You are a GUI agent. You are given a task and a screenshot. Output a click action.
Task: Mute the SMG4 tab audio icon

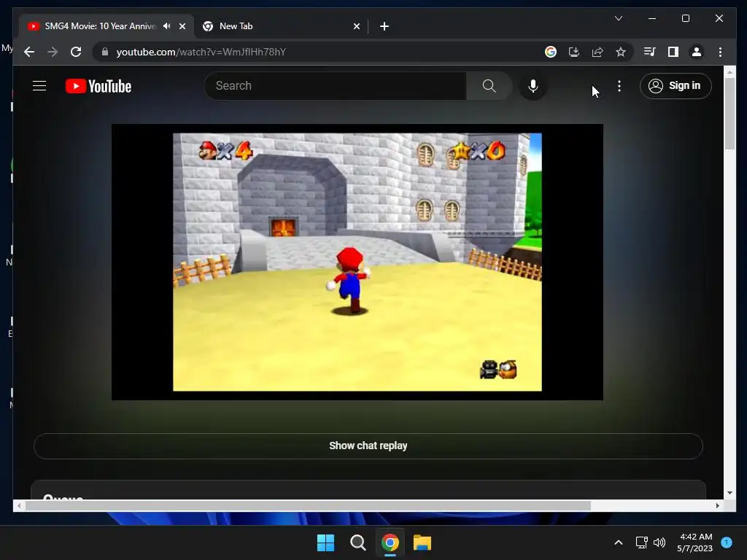tap(166, 26)
